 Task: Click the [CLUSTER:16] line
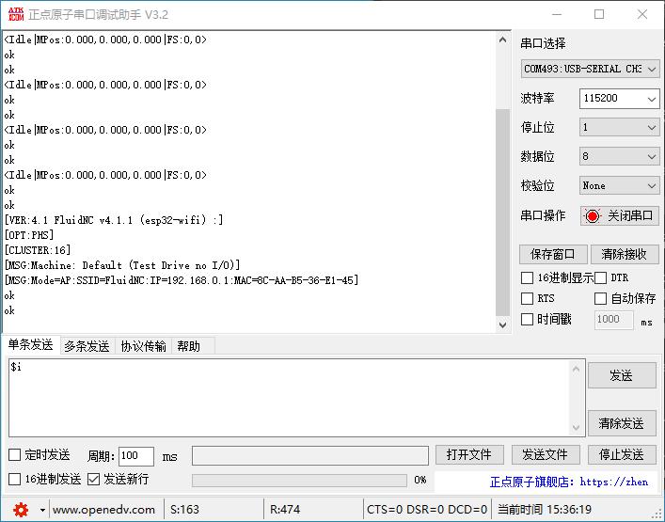pyautogui.click(x=38, y=250)
